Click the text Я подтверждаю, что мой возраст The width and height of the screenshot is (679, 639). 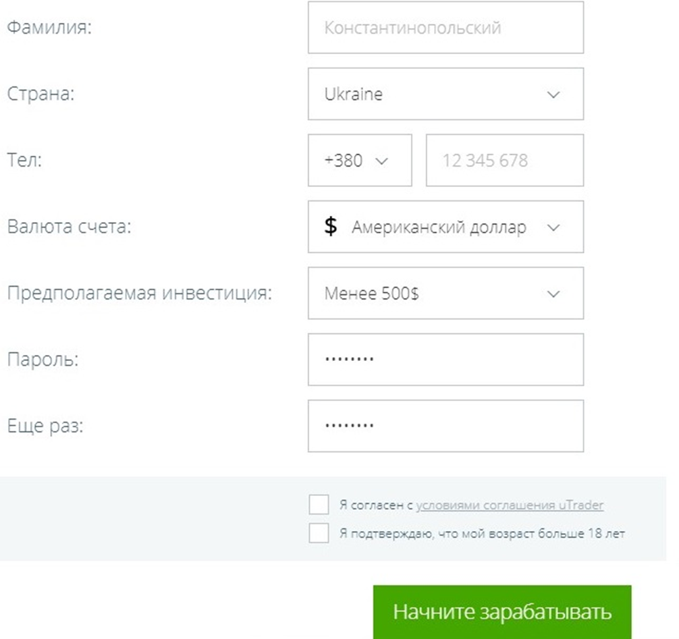pyautogui.click(x=437, y=533)
